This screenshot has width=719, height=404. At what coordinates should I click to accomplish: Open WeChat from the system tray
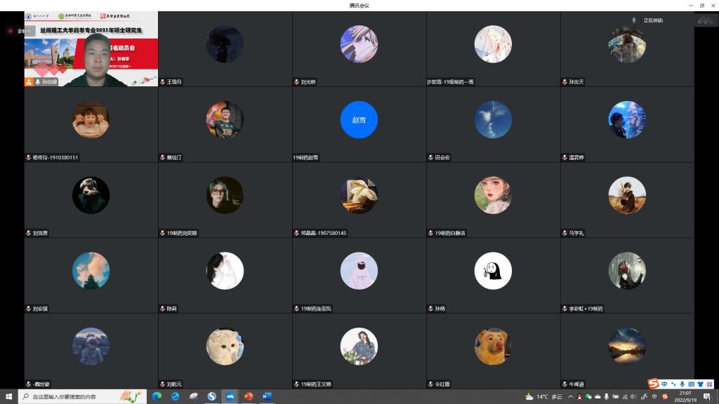[588, 397]
